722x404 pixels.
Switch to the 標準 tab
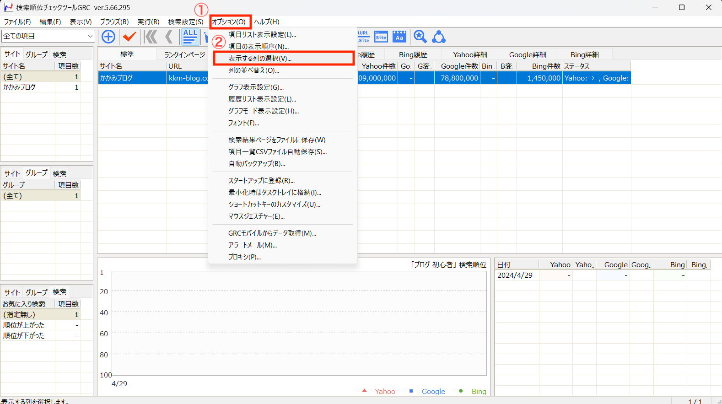point(127,54)
